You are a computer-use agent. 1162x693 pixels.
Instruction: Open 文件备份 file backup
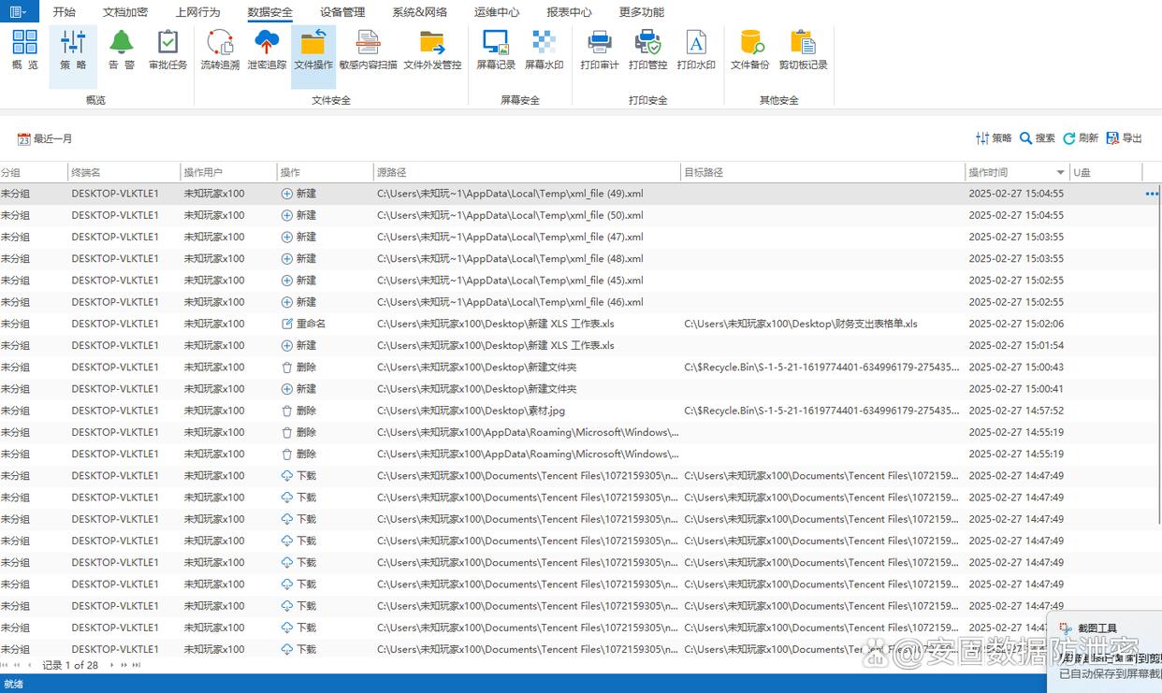[x=749, y=50]
